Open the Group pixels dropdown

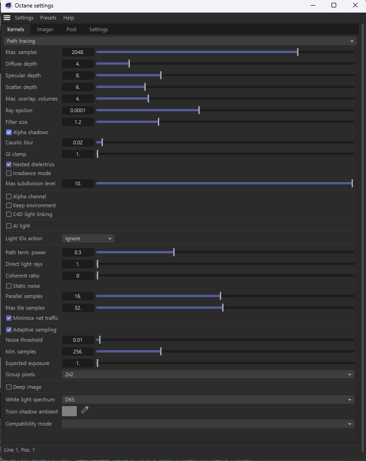(x=208, y=374)
